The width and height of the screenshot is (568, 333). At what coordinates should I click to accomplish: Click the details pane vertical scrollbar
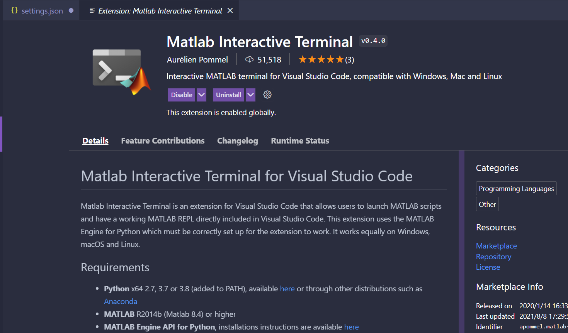tap(461, 239)
